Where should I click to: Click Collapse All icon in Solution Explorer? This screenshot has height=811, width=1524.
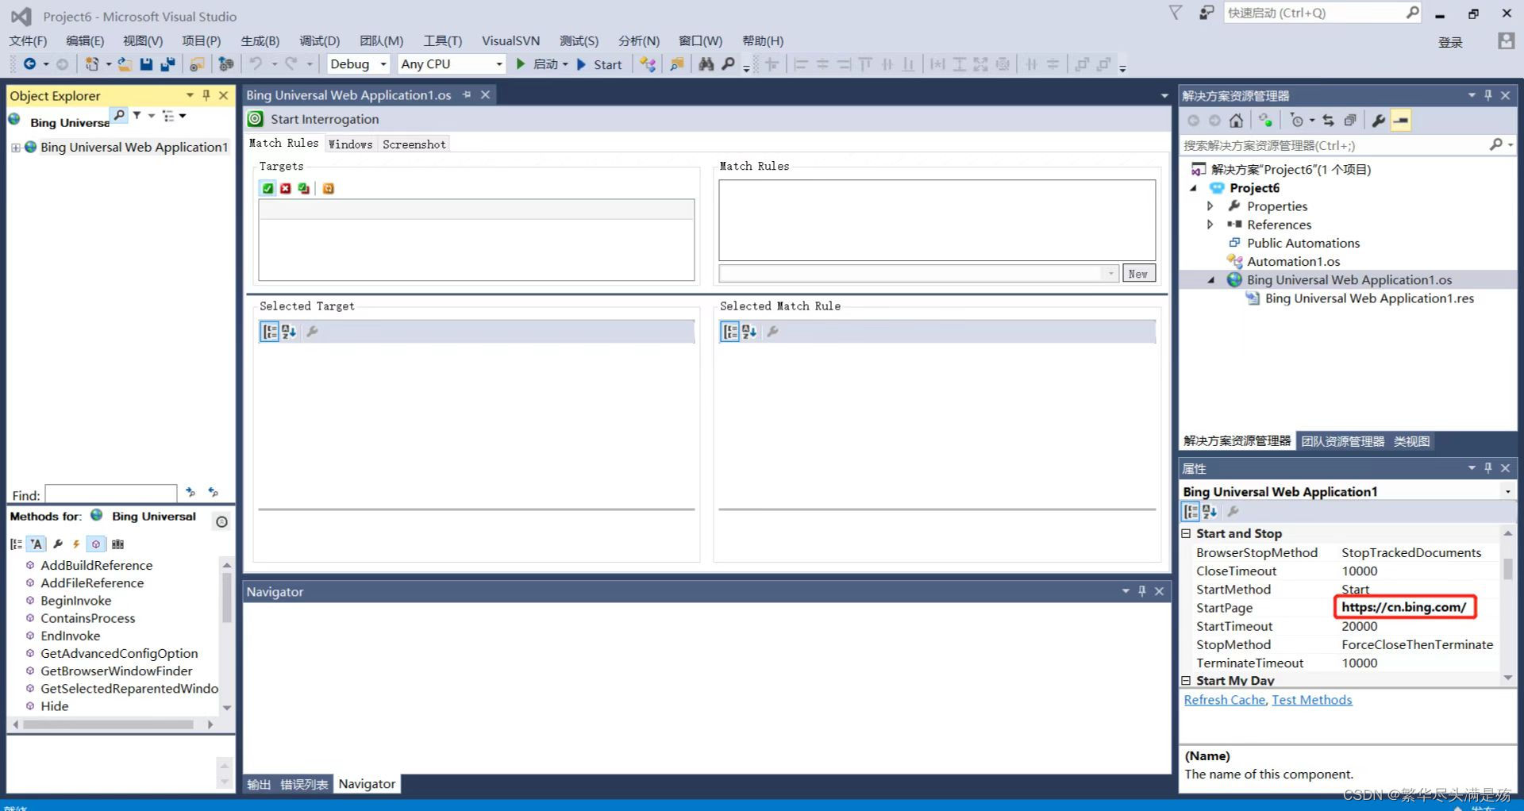pos(1350,121)
